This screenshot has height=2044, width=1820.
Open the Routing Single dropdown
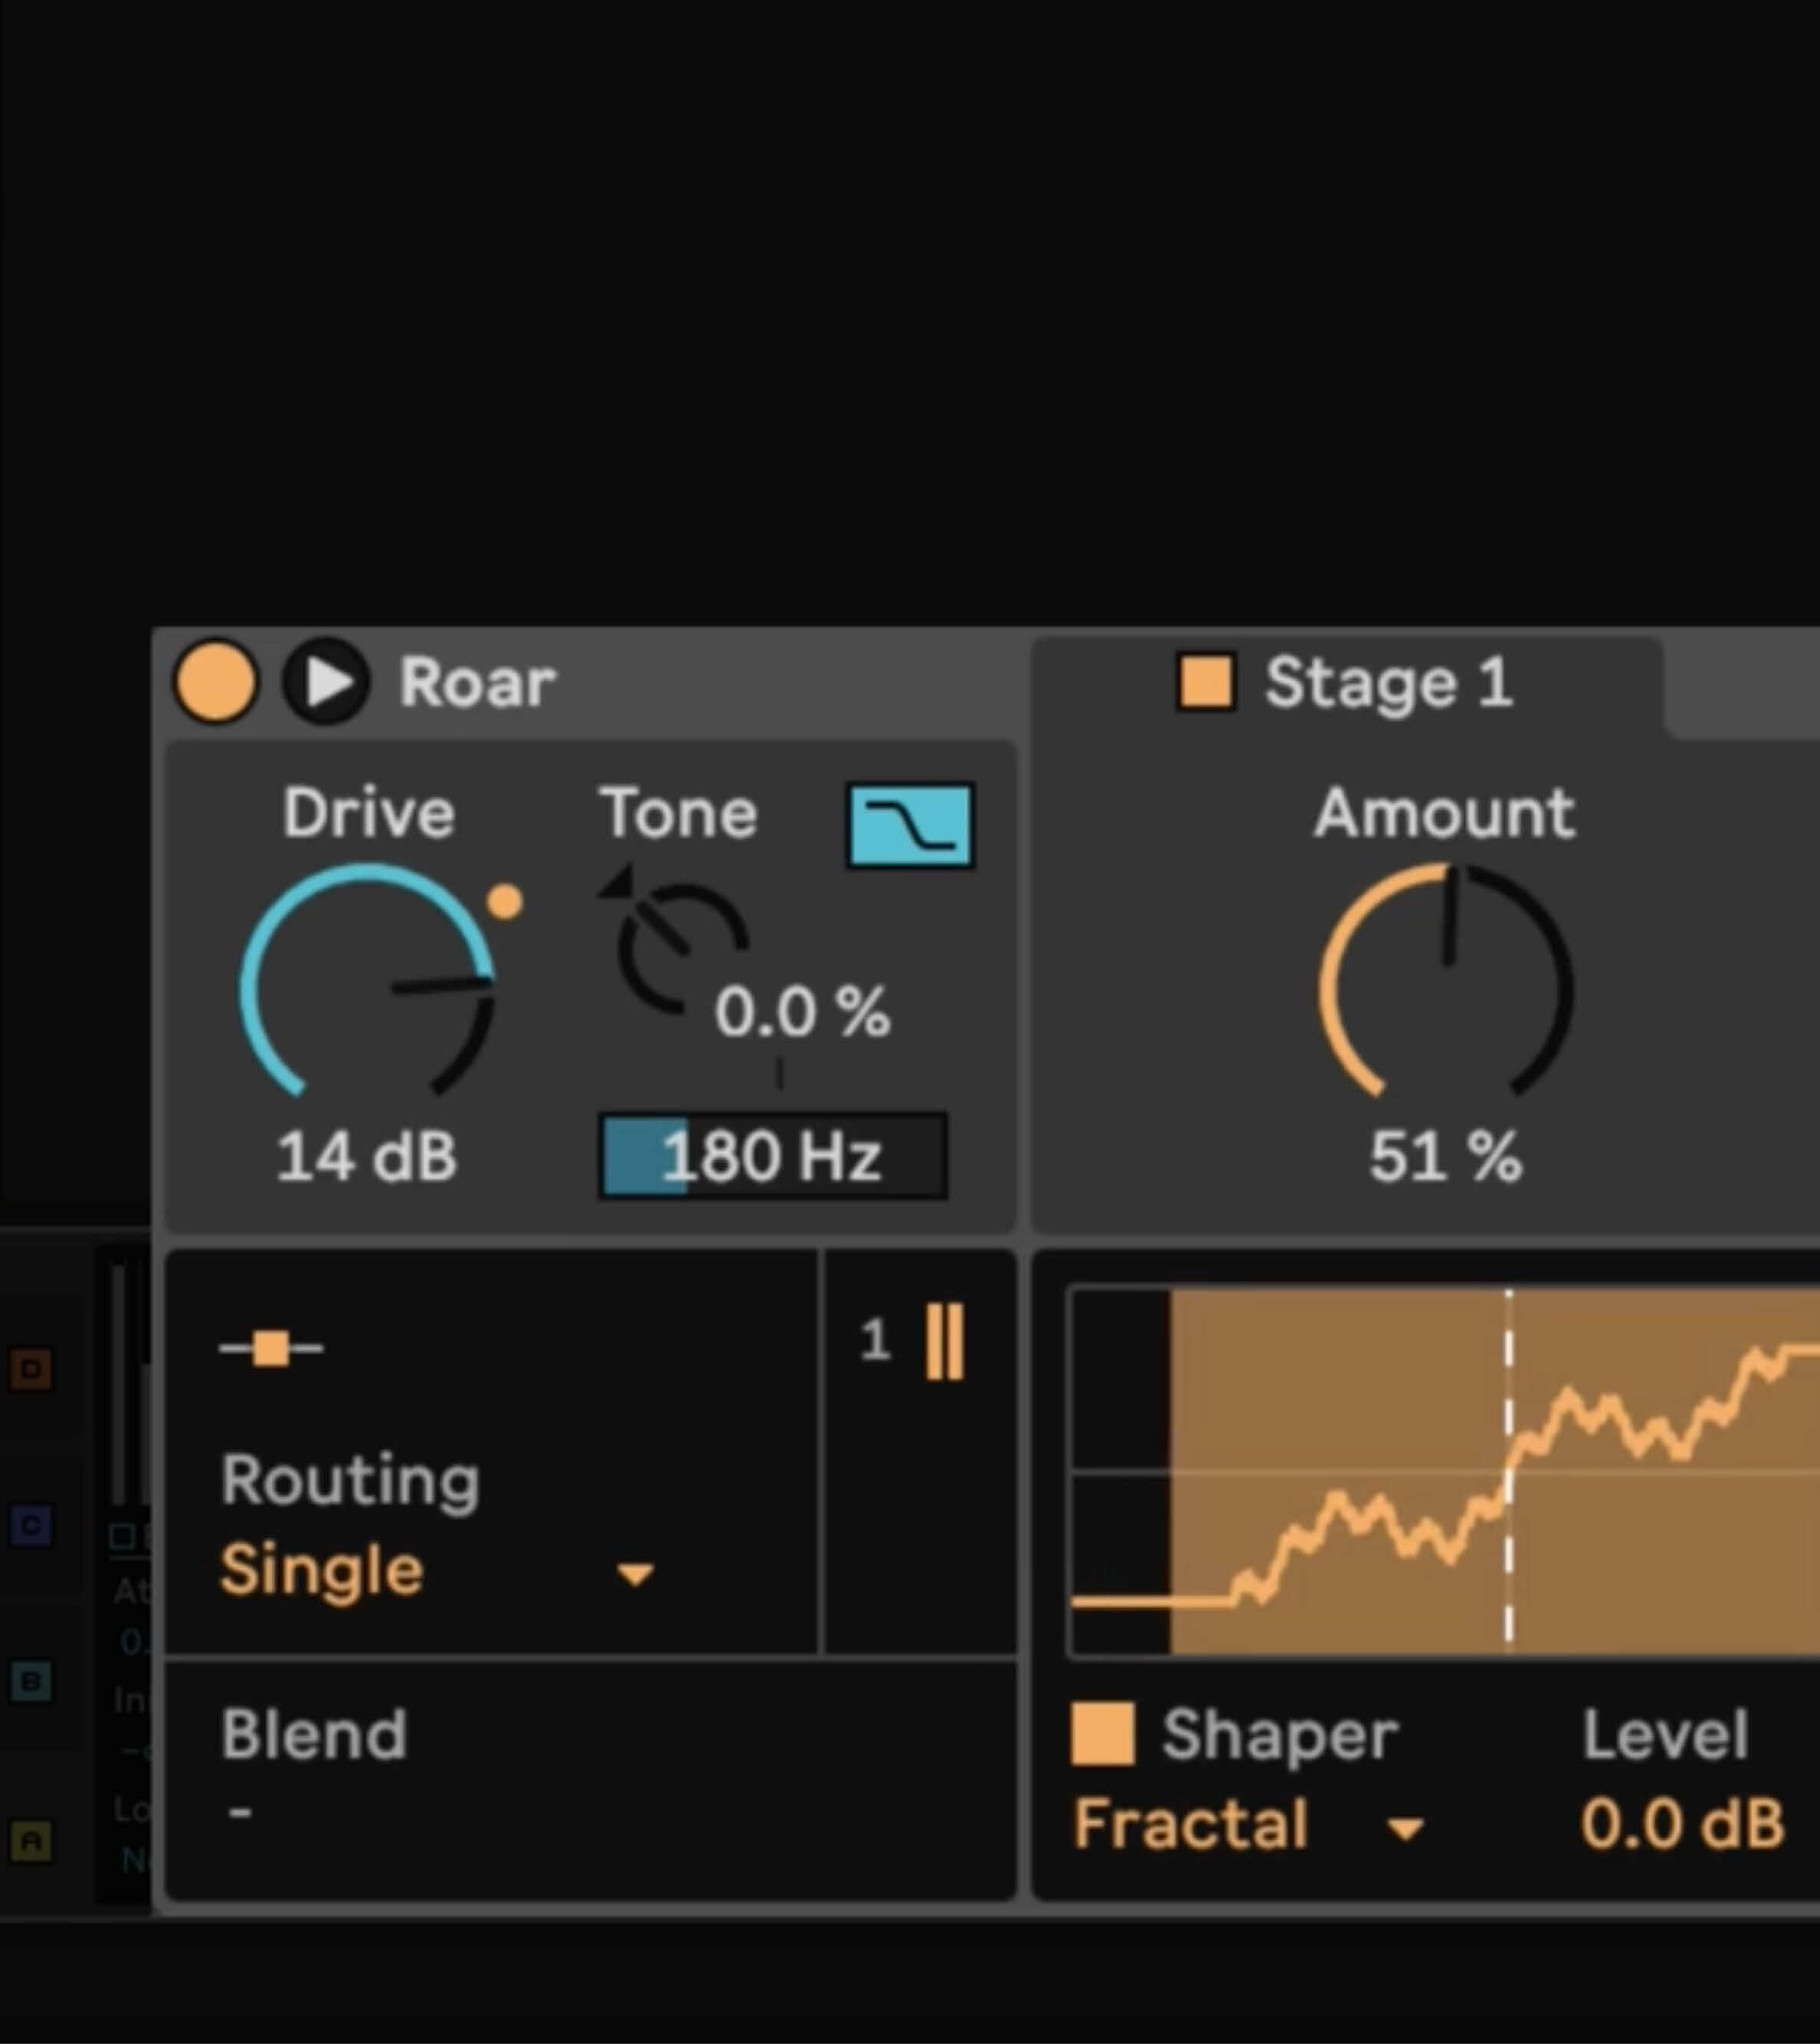[322, 1570]
